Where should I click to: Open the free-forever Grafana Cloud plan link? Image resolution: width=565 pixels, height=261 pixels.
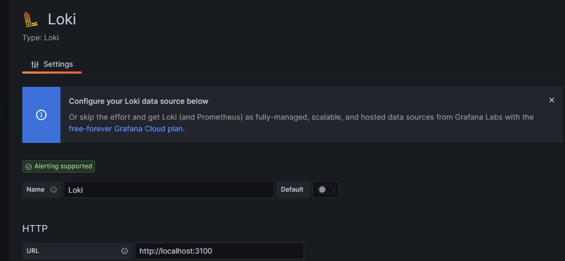pyautogui.click(x=126, y=129)
